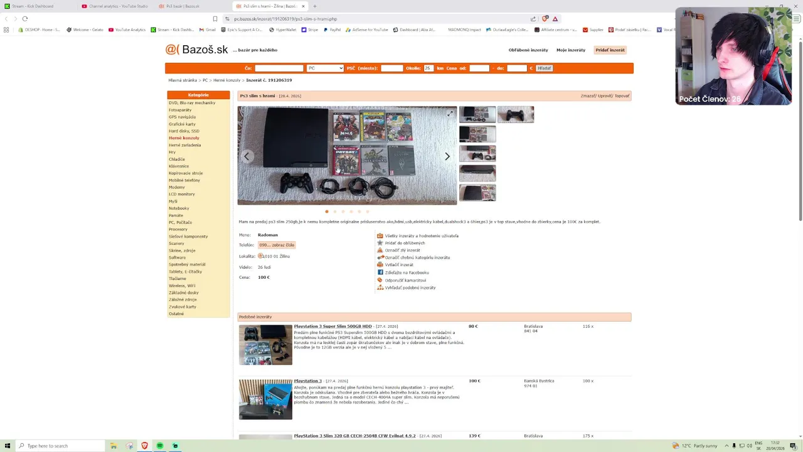Reload the page in the browser
Screen dimensions: 803x452
[25, 19]
